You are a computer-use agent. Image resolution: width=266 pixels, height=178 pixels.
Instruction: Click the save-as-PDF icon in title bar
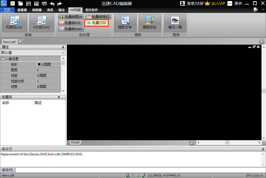pyautogui.click(x=36, y=3)
